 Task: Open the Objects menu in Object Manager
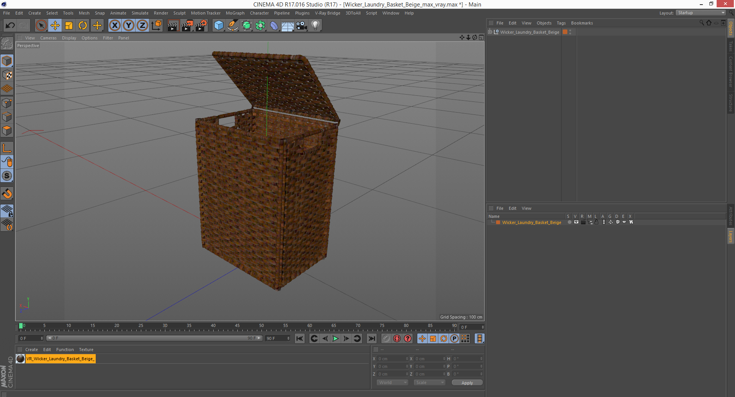tap(544, 23)
